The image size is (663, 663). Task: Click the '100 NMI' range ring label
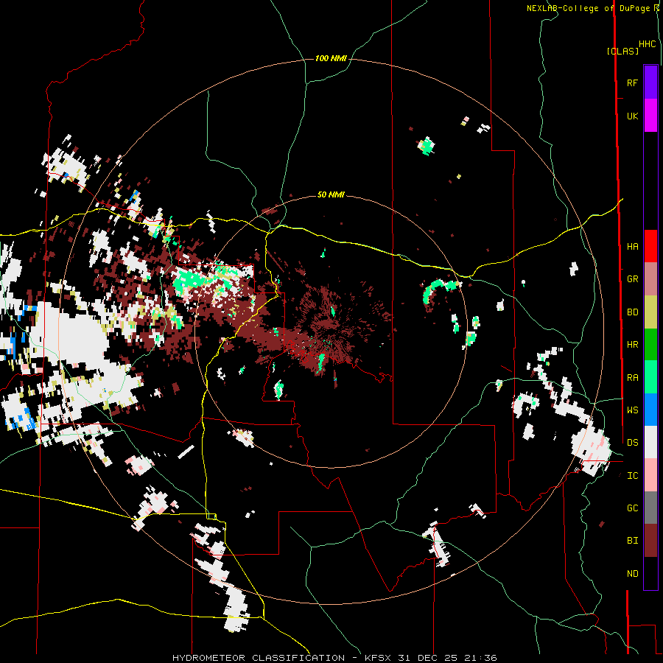pos(331,58)
